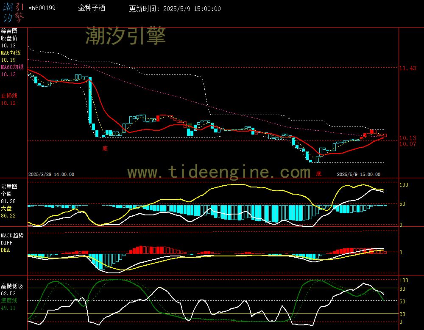Click the 10.13 value under 收盘价

8,46
